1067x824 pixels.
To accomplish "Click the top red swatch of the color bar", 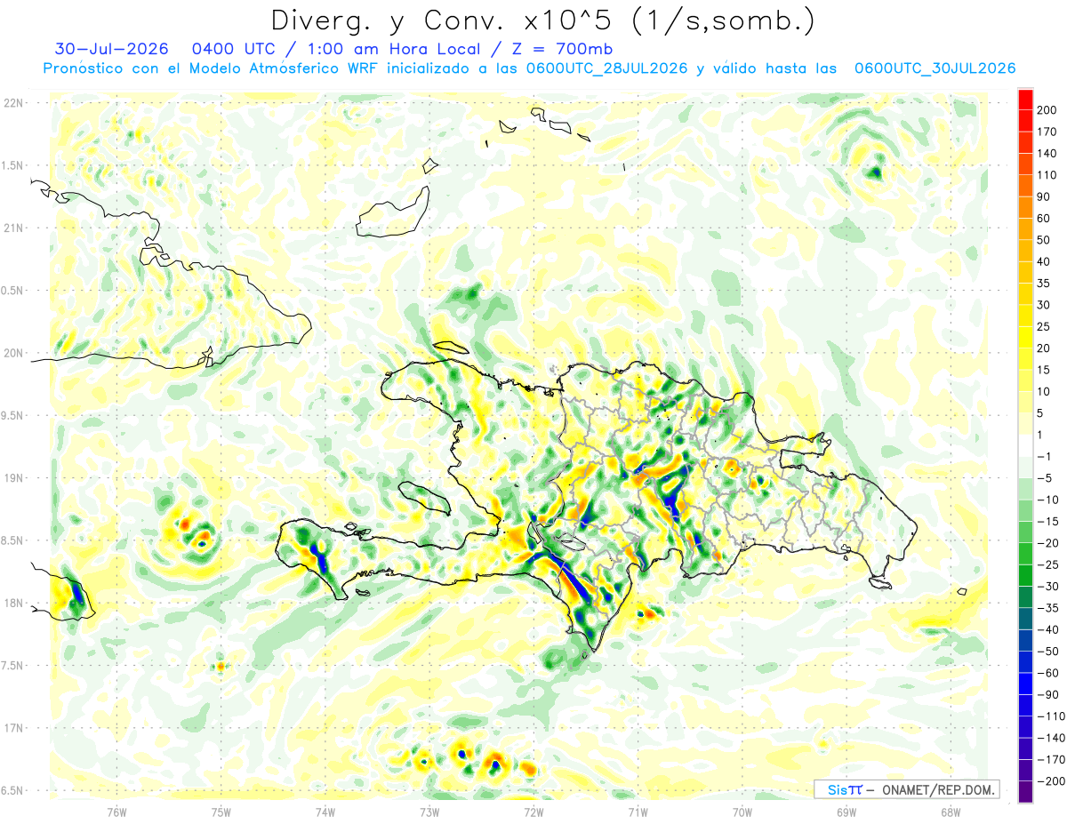I will (x=1025, y=99).
